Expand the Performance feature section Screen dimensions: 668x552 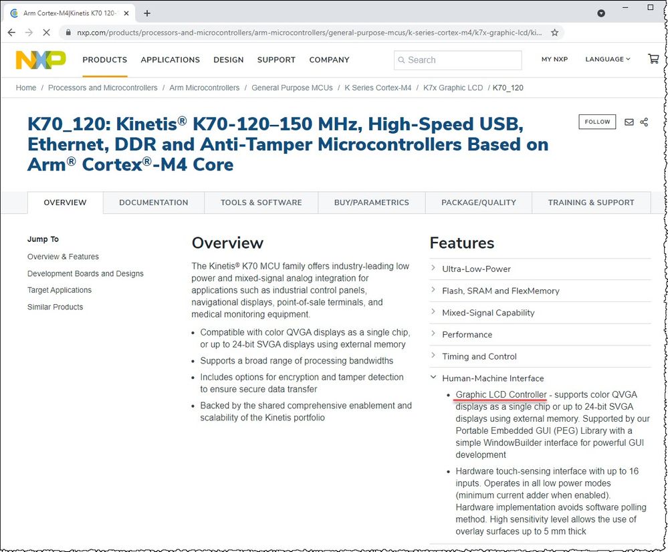point(540,334)
